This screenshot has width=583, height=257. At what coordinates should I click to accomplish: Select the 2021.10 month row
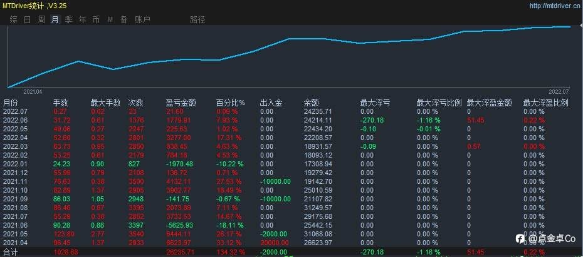291,190
